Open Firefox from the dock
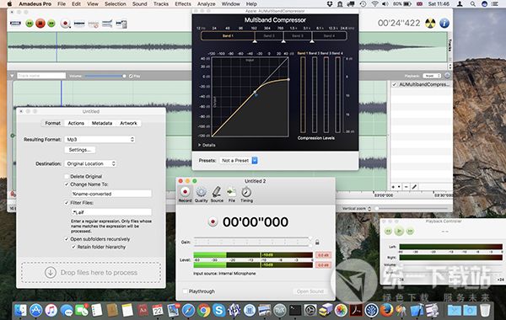The width and height of the screenshot is (506, 320). click(x=386, y=310)
